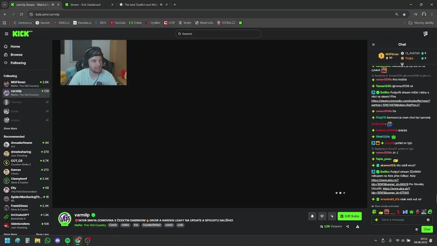Click the varmilp channel avatar
The height and width of the screenshot is (246, 437).
65,219
